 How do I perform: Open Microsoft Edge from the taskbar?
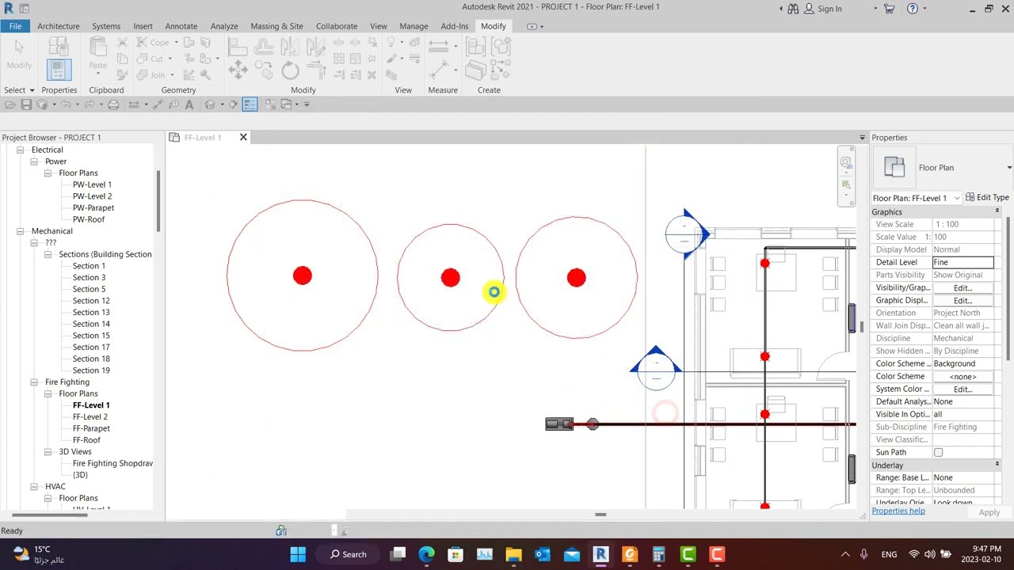click(x=426, y=554)
